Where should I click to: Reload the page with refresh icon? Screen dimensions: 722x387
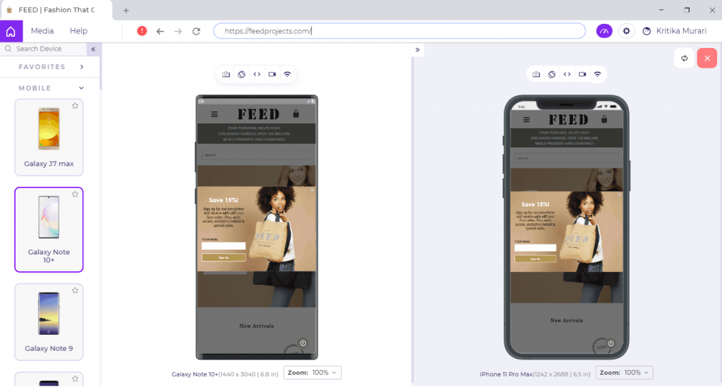(x=196, y=31)
